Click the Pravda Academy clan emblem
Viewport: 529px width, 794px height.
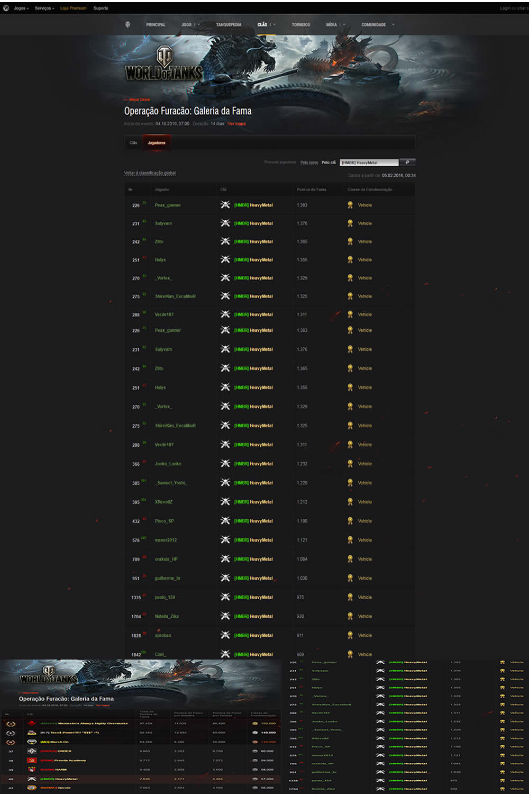click(x=32, y=760)
